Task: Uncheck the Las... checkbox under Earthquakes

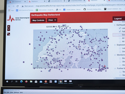Action: tap(120, 28)
